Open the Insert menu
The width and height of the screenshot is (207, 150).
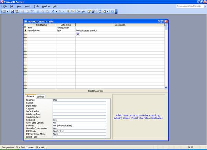pyautogui.click(x=27, y=6)
